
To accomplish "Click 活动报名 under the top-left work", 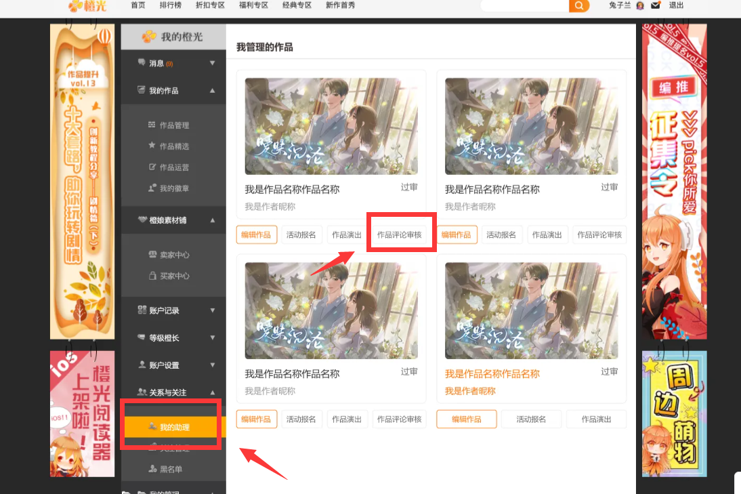I will [301, 235].
